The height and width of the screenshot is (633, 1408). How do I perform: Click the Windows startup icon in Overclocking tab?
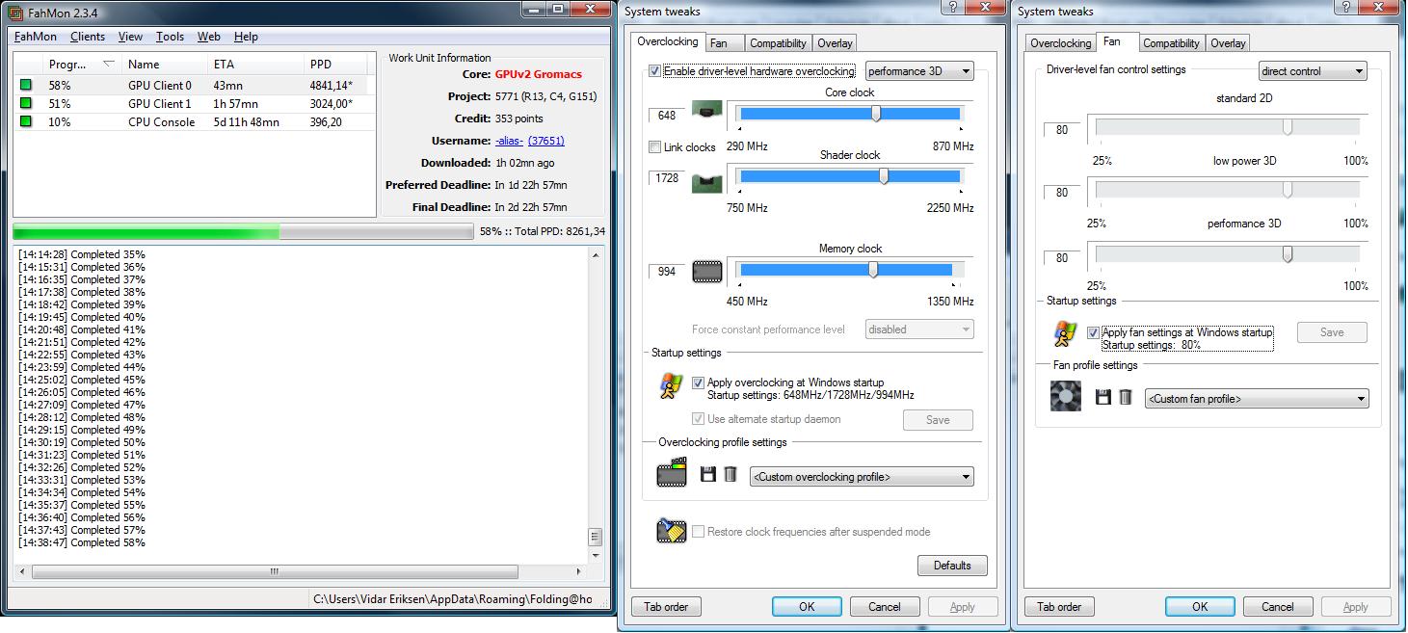click(671, 386)
